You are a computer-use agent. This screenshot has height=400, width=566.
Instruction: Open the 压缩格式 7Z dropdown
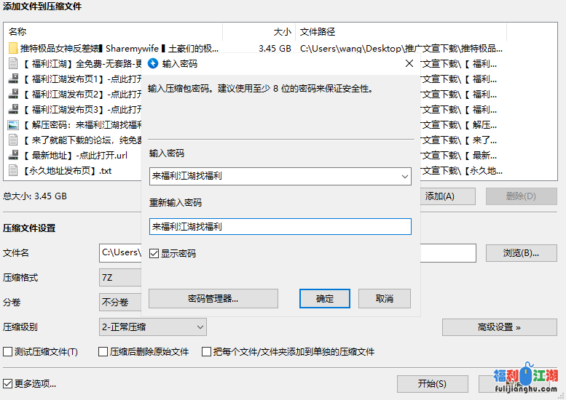(120, 278)
